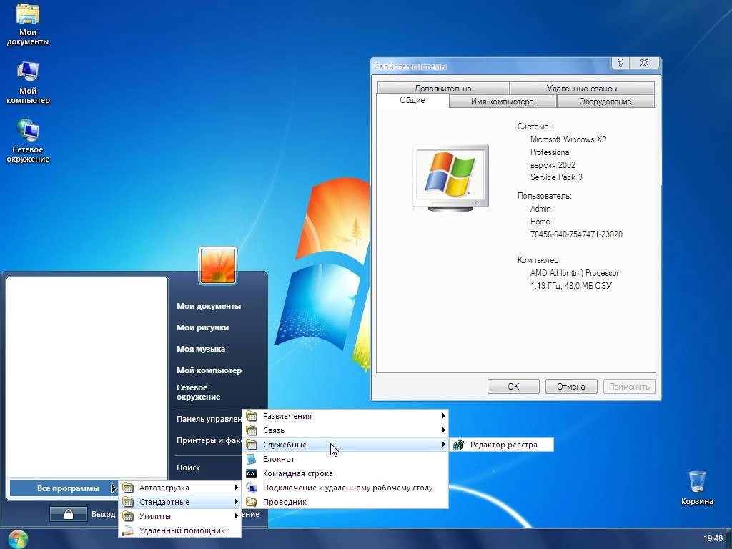732x549 pixels.
Task: Open Блокнот from the Стандартные menu
Action: click(x=345, y=460)
